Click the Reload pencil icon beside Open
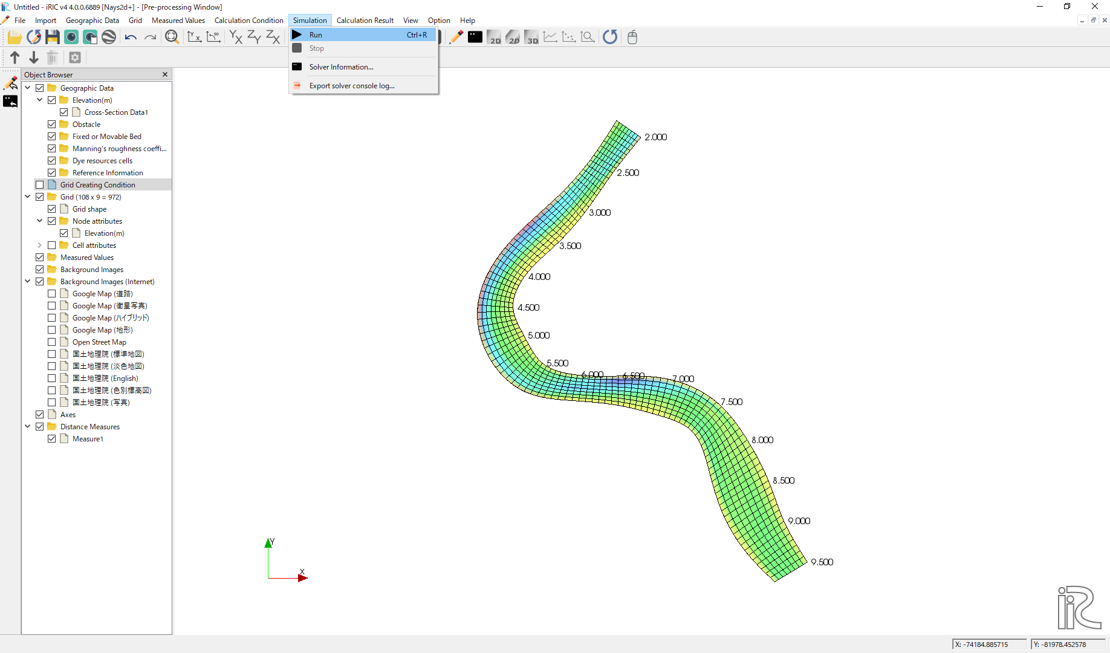 tap(34, 37)
